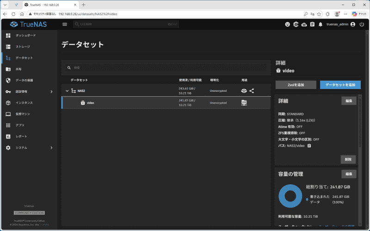Viewport: 370px width, 231px height.
Task: Click the favorites star in address bar
Action: 319,14
